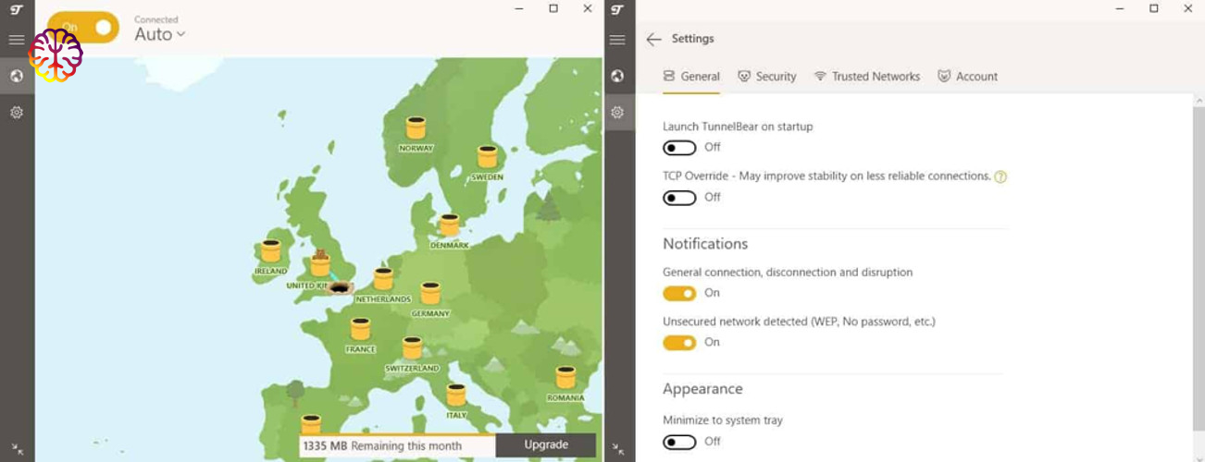Click the burrowed bear hole on map
1205x462 pixels.
pyautogui.click(x=340, y=288)
